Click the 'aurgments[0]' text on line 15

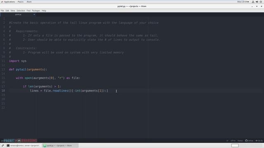point(44,78)
